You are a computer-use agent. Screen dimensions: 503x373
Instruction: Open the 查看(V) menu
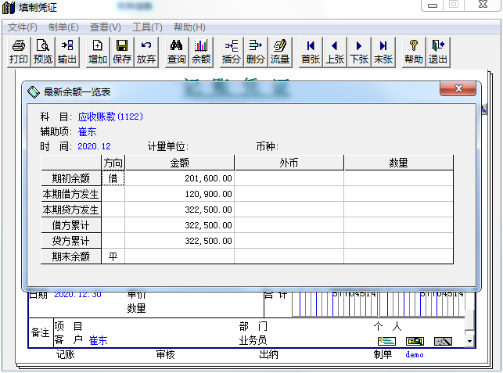pyautogui.click(x=106, y=27)
